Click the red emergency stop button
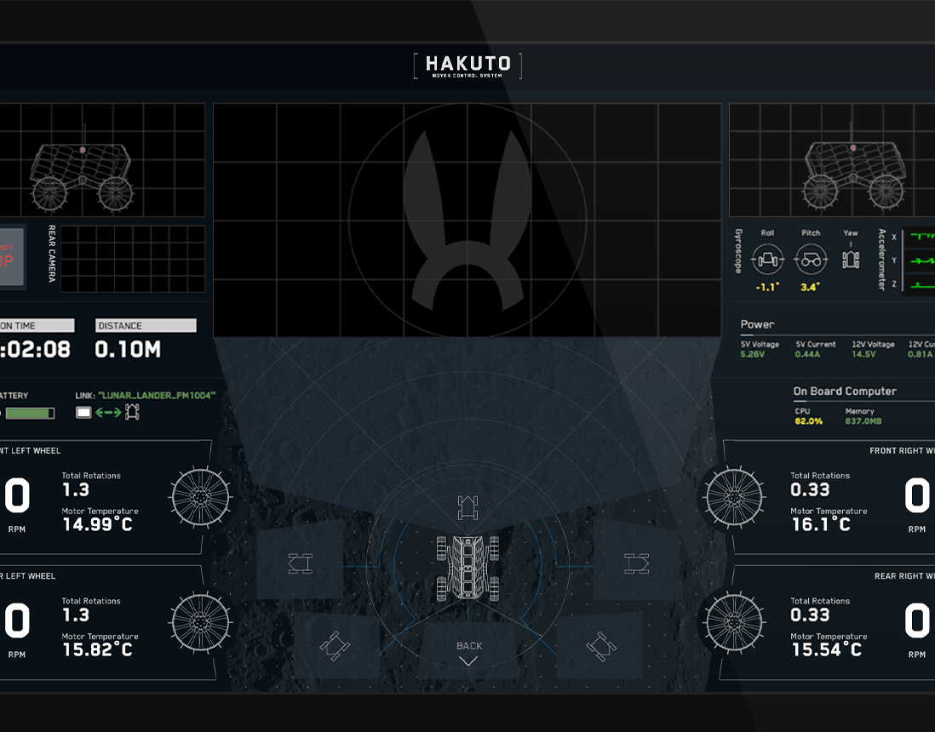Viewport: 935px width, 732px height. coord(12,255)
